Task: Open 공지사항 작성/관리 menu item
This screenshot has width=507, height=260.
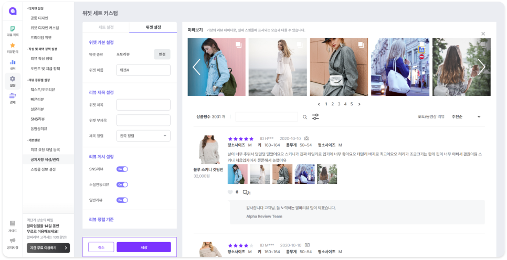Action: [45, 159]
